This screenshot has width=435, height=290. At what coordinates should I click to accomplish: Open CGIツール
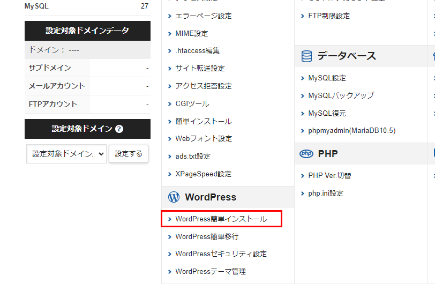192,104
